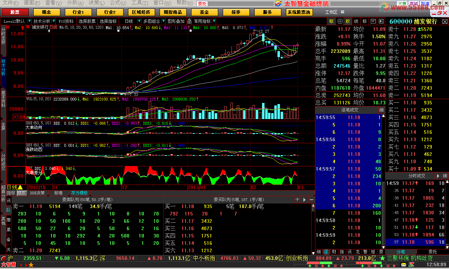Click the 系统股票池 button

tap(299, 12)
